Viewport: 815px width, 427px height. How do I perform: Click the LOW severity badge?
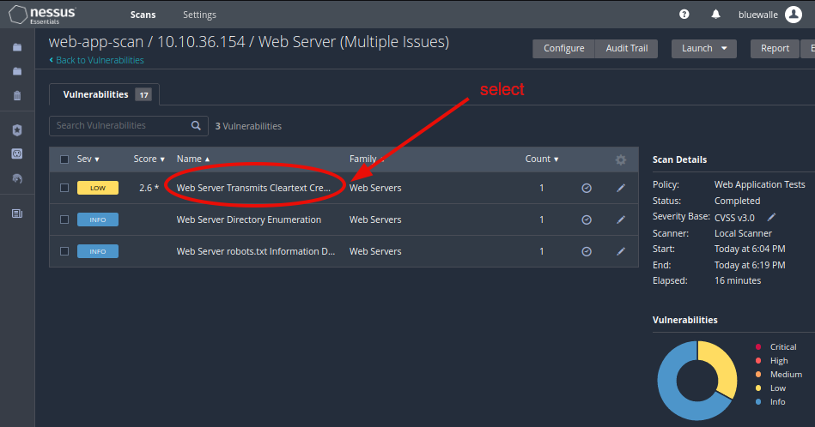[x=98, y=188]
